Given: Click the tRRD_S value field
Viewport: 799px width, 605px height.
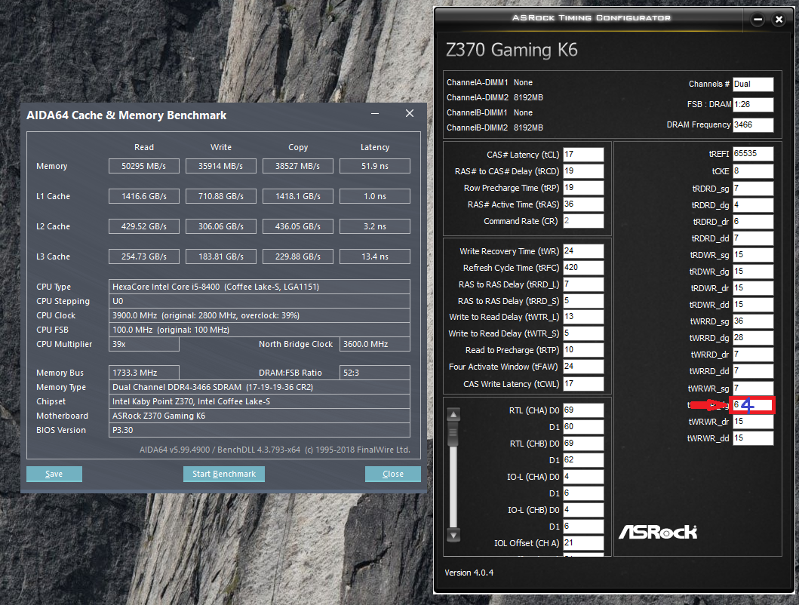Looking at the screenshot, I should [583, 301].
